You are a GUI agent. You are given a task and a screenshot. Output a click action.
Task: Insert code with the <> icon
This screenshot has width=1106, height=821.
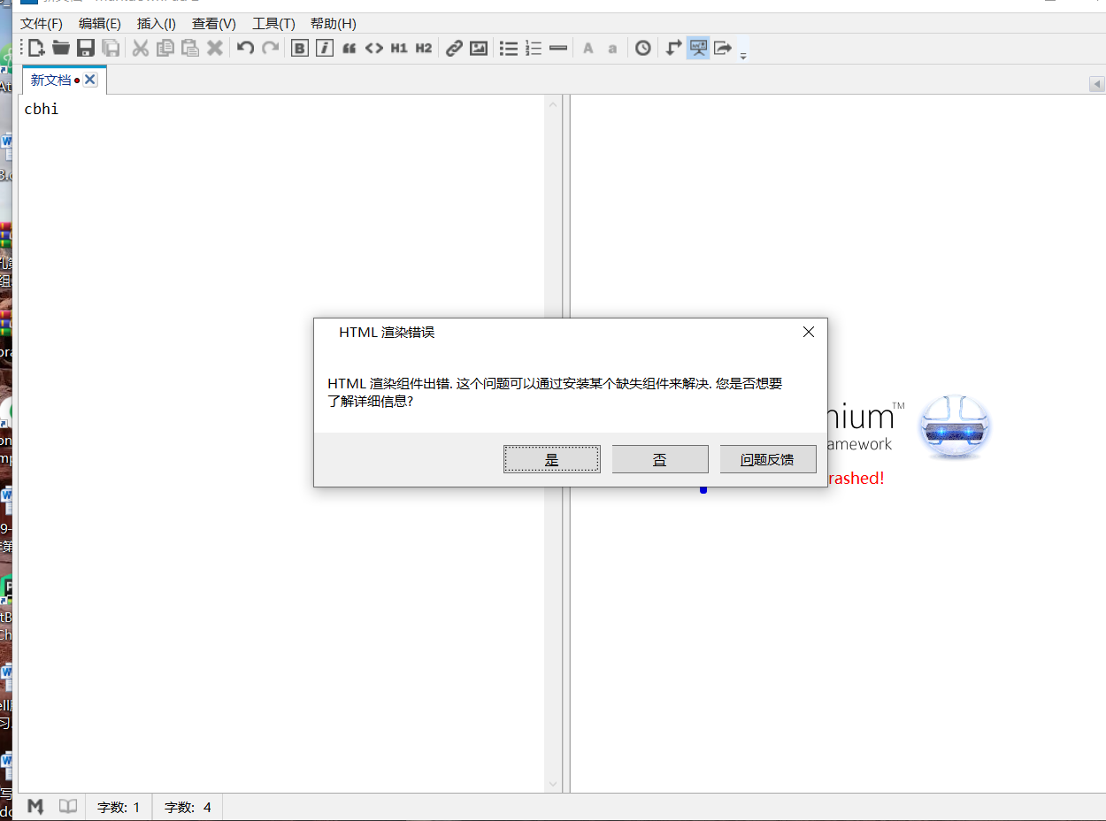coord(374,48)
